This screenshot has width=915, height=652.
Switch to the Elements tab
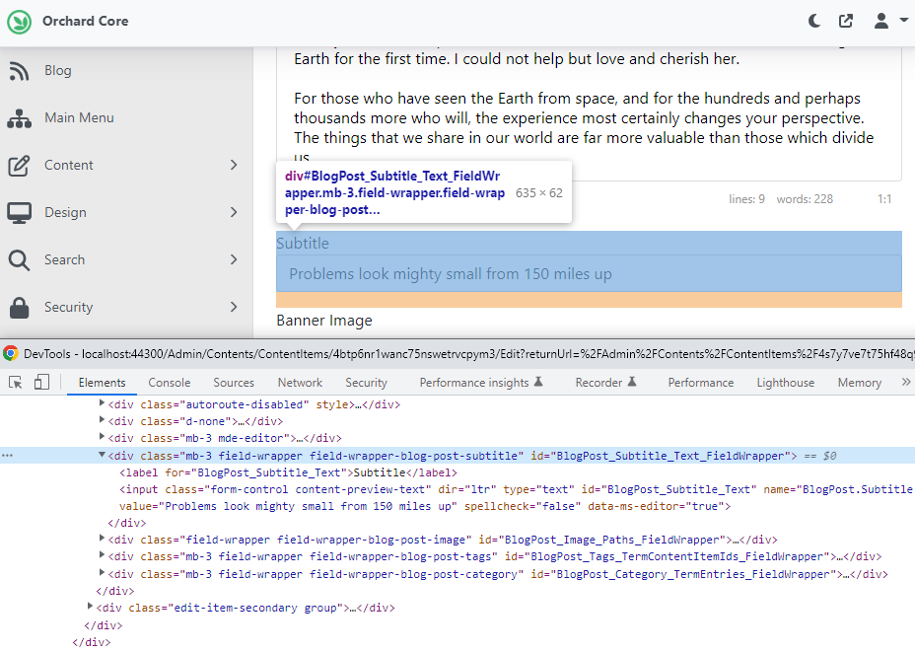pos(103,383)
